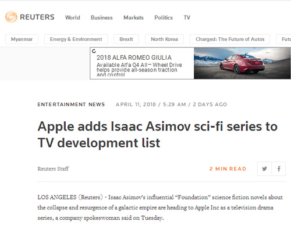Screen dimensions: 291x228
Task: Open the Business section
Action: [x=102, y=17]
